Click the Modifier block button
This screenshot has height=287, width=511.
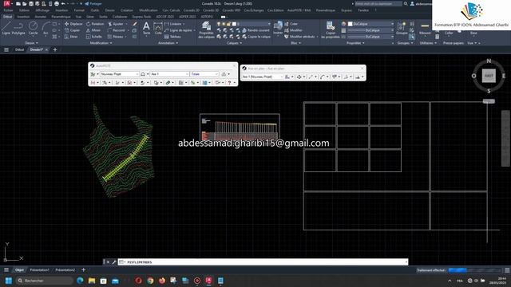293,30
